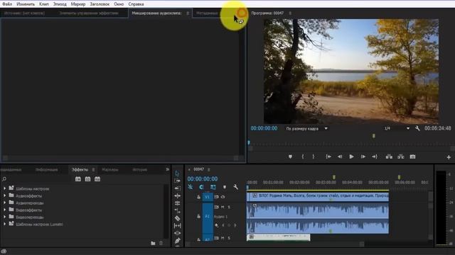Image resolution: width=455 pixels, height=255 pixels.
Task: Click the Extract button
Action: click(x=401, y=157)
